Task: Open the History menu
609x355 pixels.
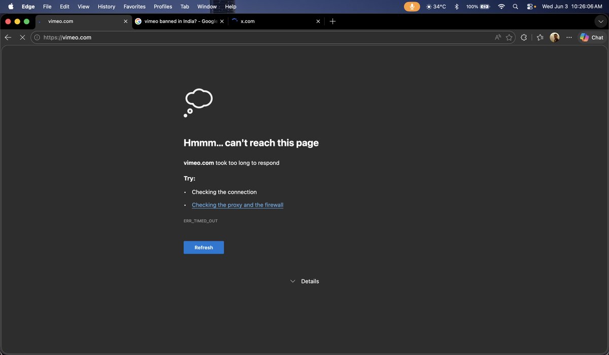Action: click(107, 7)
